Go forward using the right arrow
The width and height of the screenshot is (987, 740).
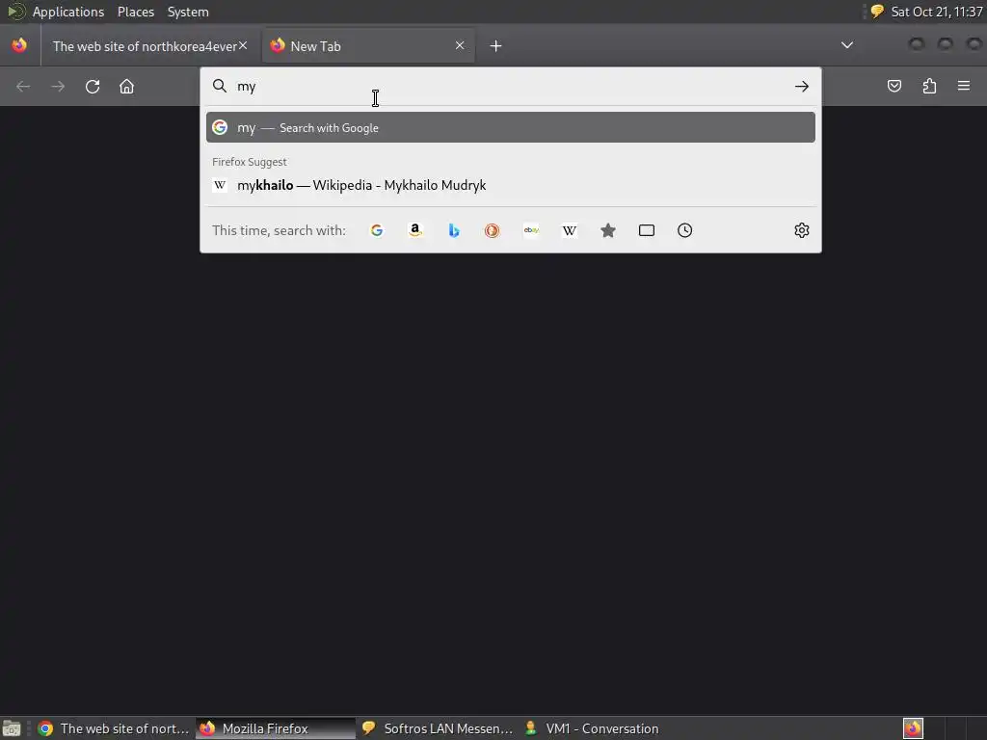58,86
